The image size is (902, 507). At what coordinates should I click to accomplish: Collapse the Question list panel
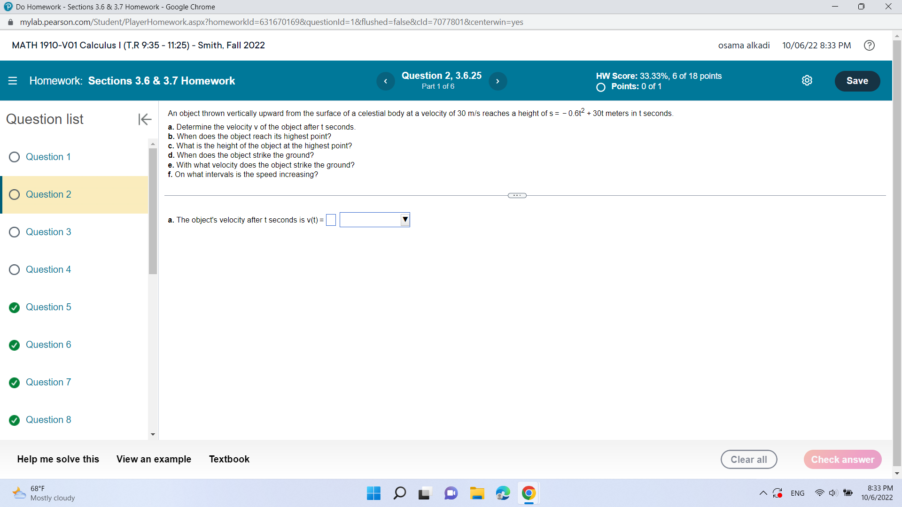(144, 119)
